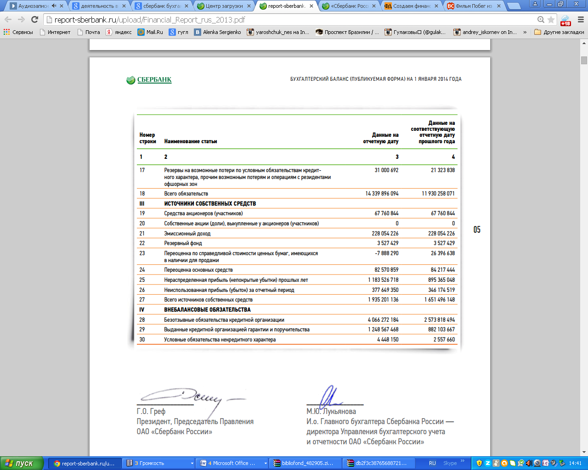Open the +18 extension icon

(x=565, y=20)
